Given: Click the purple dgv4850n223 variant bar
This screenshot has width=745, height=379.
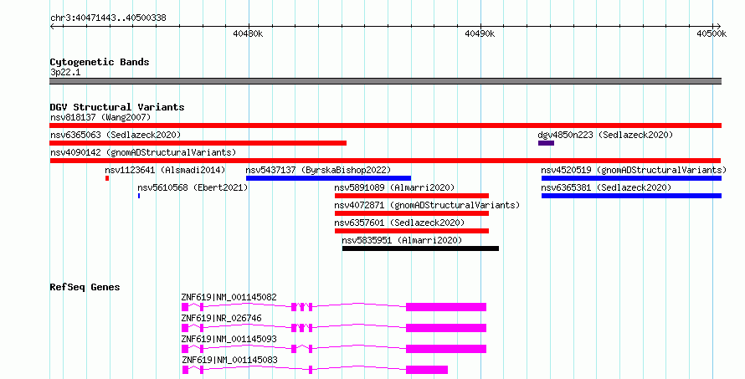Looking at the screenshot, I should pos(546,143).
